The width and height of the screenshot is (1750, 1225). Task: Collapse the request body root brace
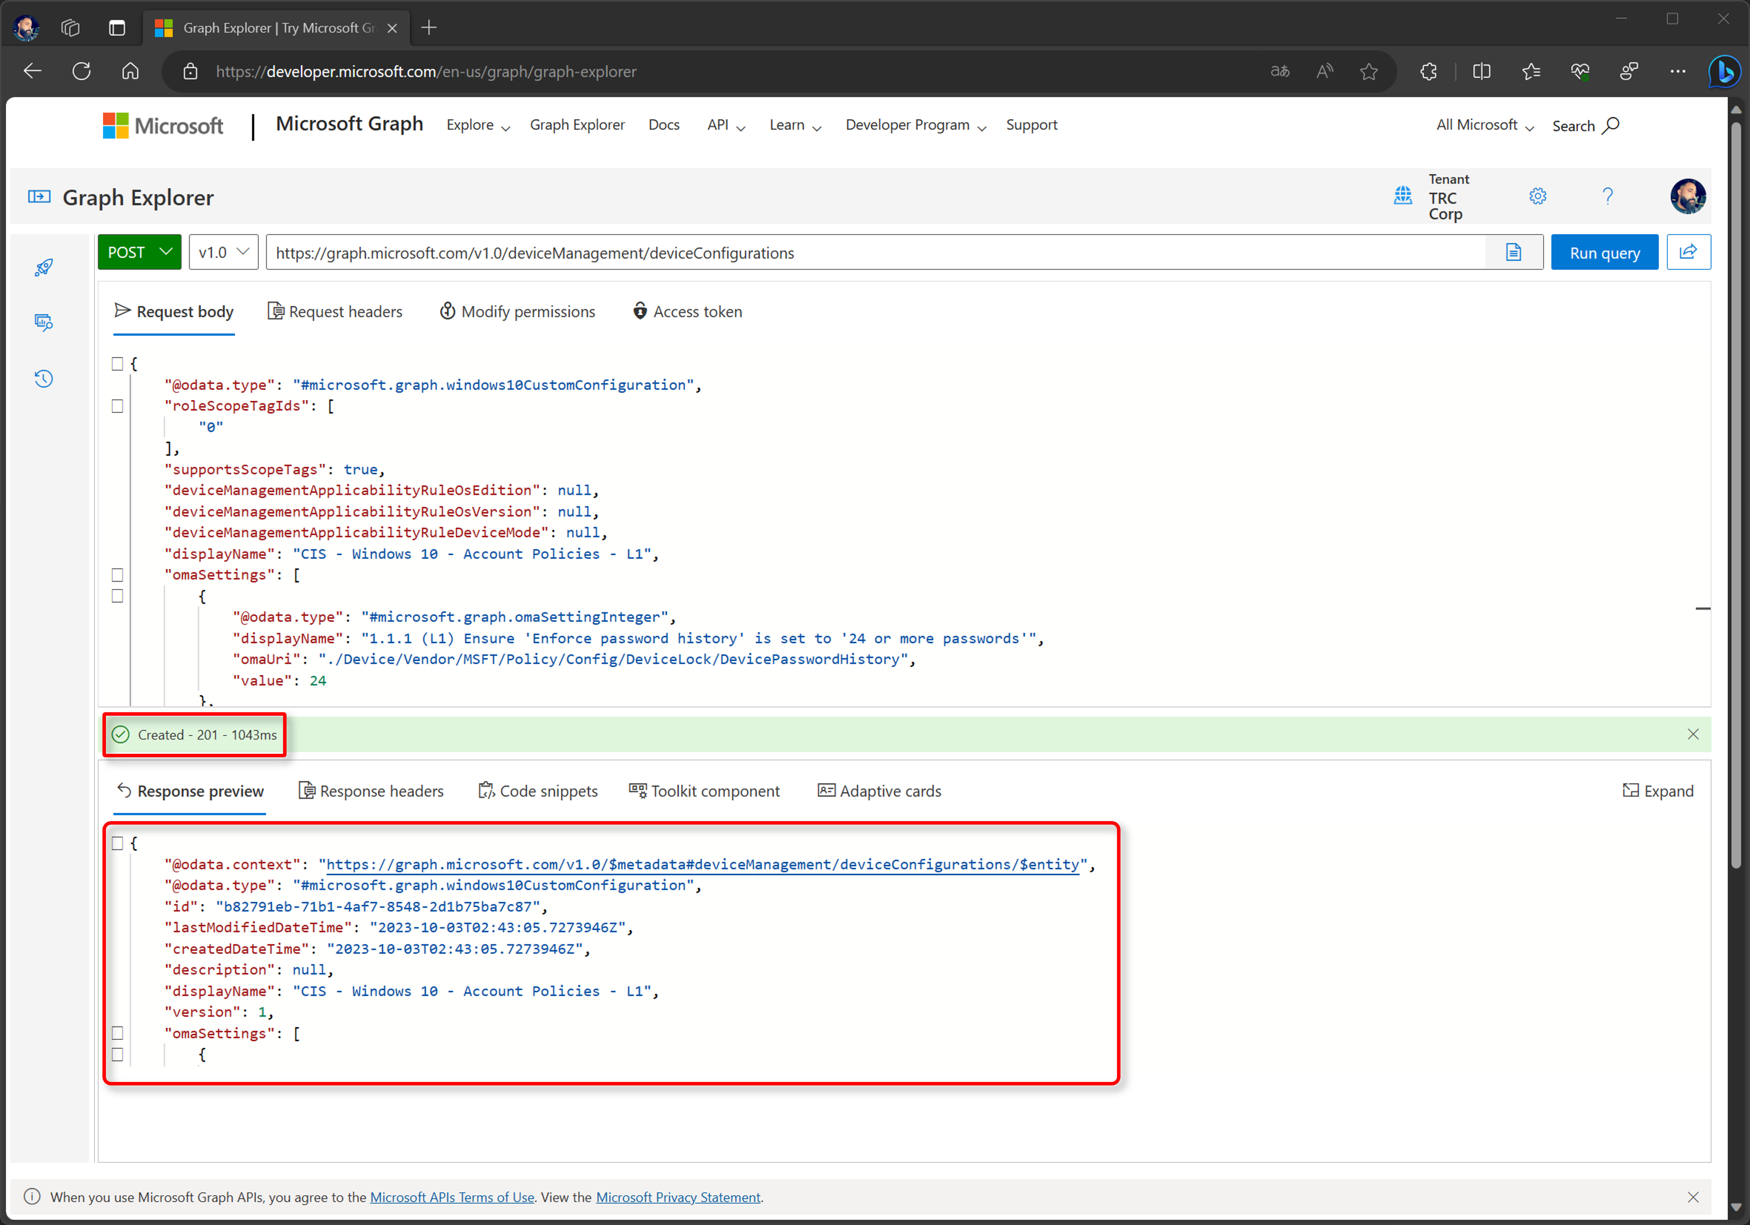[x=117, y=364]
